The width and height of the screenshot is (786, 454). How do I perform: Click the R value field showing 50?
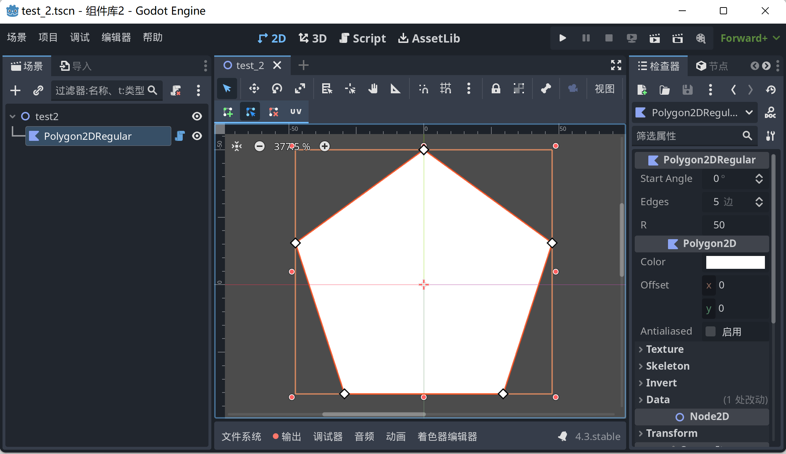coord(735,225)
